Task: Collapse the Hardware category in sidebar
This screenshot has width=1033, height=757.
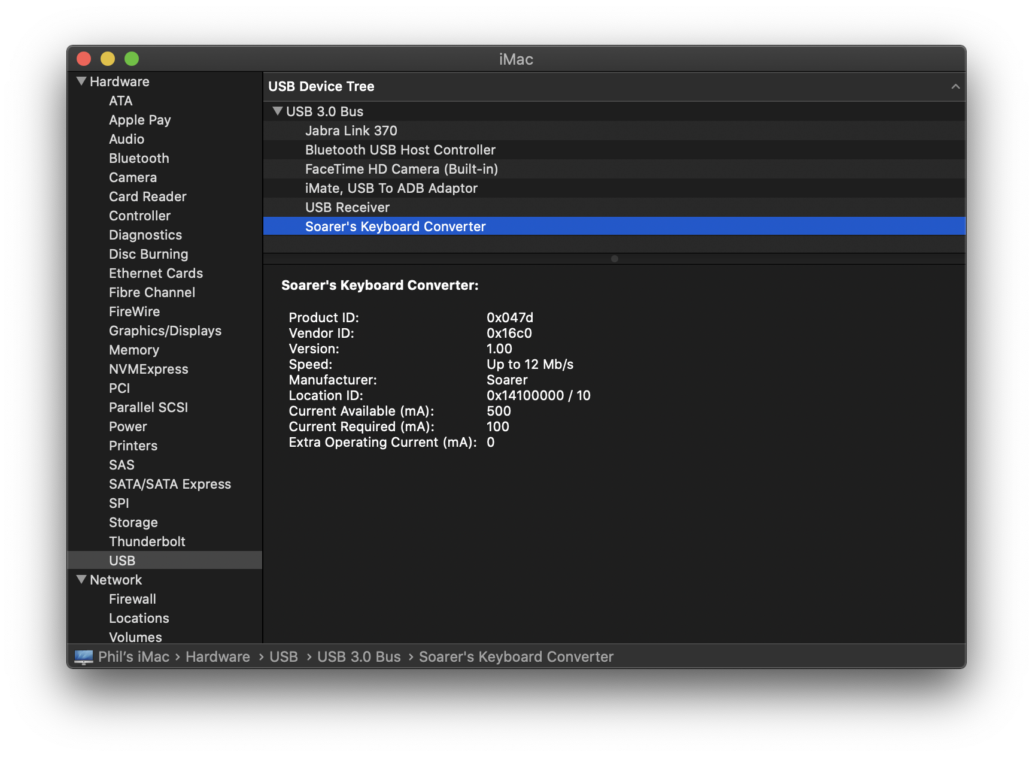Action: click(81, 81)
